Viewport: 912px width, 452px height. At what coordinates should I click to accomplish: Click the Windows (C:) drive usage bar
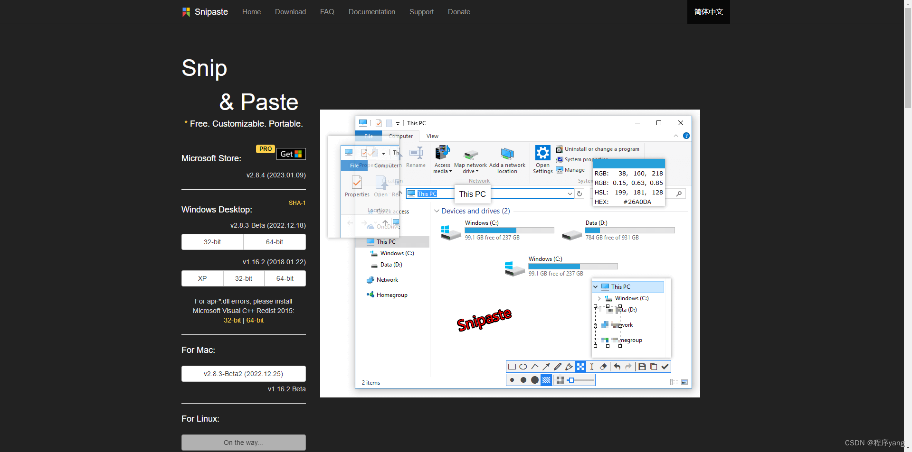pyautogui.click(x=509, y=231)
